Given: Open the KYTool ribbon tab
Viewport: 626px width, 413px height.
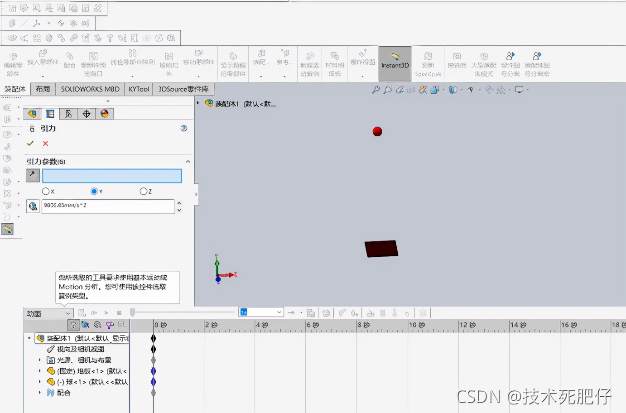Looking at the screenshot, I should click(138, 89).
